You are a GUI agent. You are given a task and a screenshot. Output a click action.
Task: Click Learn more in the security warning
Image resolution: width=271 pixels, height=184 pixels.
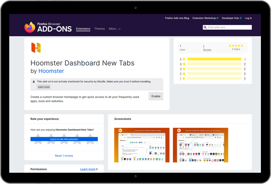[44, 87]
